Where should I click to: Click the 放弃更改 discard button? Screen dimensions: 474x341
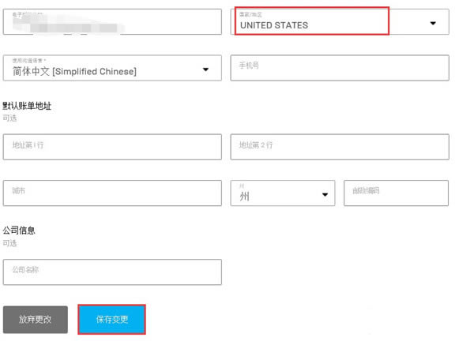point(36,319)
